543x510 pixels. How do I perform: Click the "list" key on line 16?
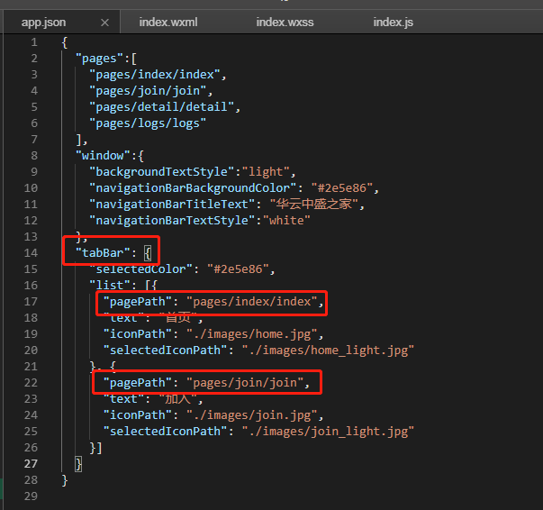(x=110, y=286)
